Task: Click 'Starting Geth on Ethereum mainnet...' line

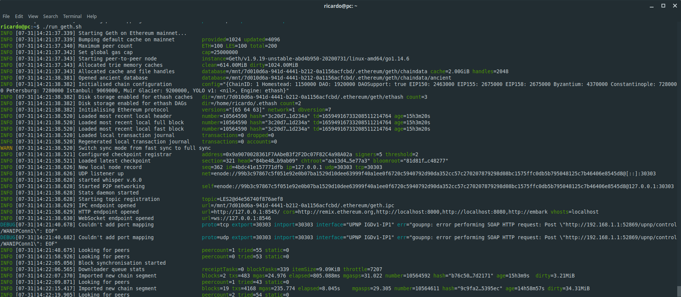Action: 132,33
